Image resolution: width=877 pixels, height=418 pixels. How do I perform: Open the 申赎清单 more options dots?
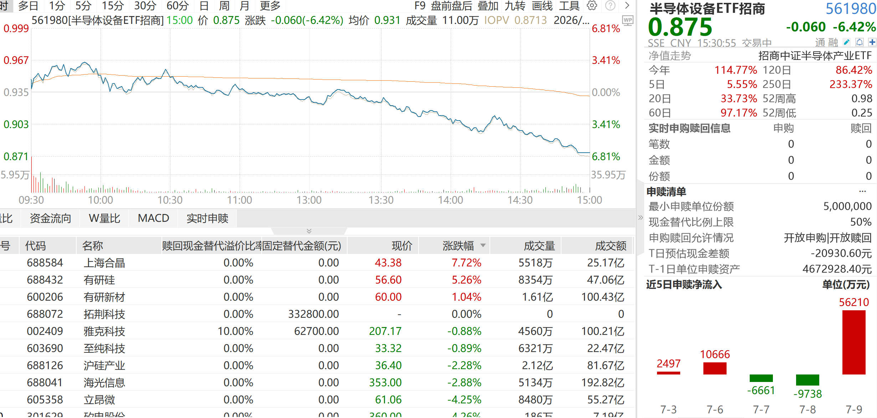(x=862, y=192)
